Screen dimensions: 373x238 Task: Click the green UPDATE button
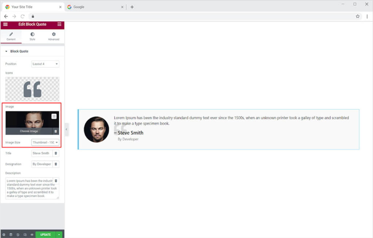pos(46,235)
